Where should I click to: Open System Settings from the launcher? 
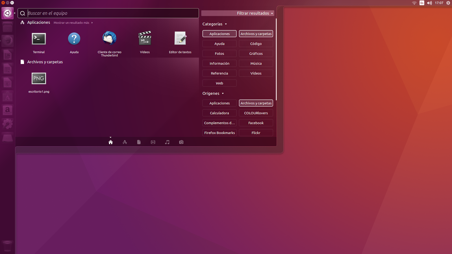[x=7, y=124]
